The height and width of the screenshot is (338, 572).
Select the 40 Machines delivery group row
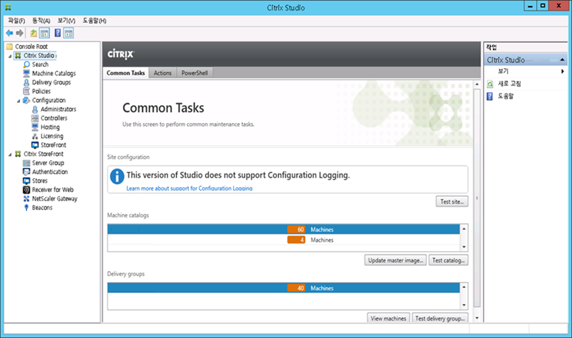(284, 288)
